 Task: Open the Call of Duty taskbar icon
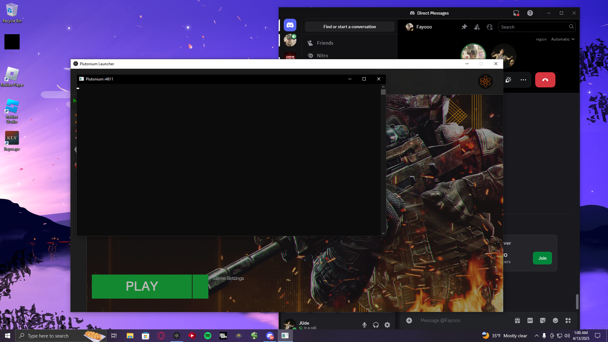pos(223,336)
